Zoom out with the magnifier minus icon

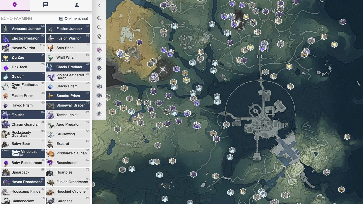click(99, 28)
